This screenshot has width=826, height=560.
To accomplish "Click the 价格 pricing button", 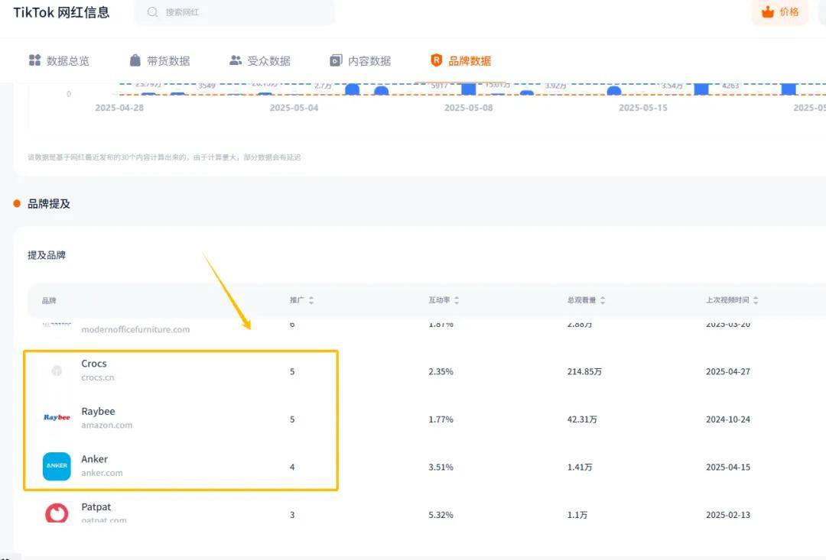I will (780, 12).
